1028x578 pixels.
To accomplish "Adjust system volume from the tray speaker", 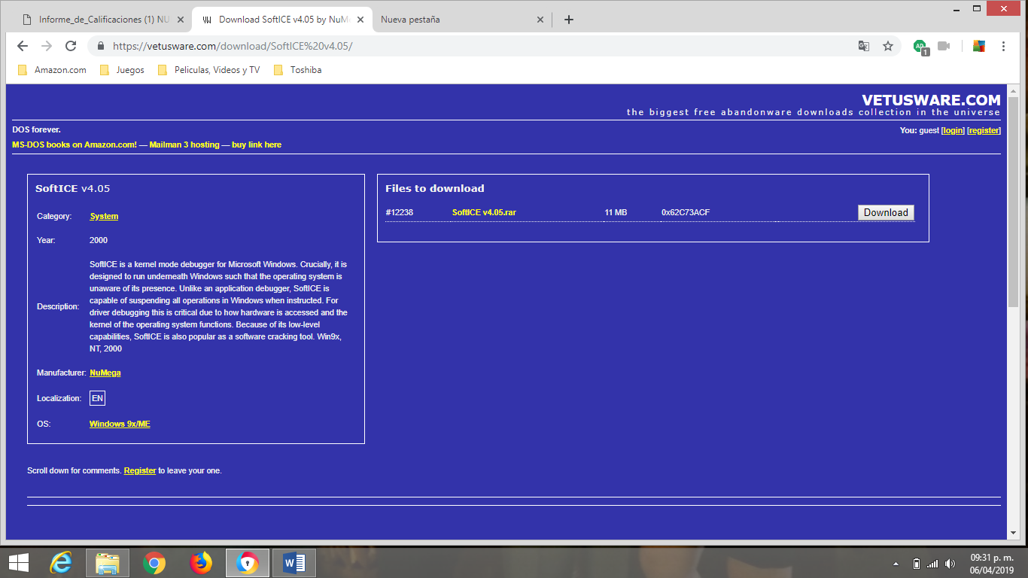I will [950, 562].
